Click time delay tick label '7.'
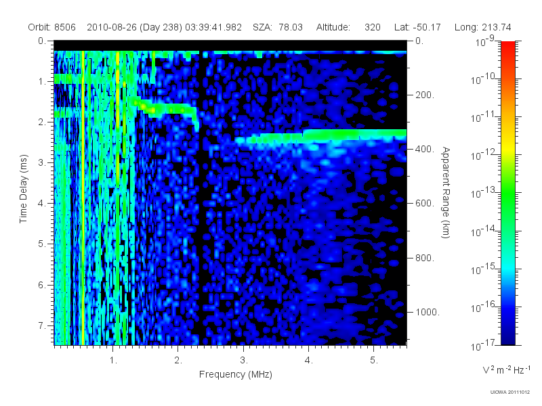 (x=42, y=325)
